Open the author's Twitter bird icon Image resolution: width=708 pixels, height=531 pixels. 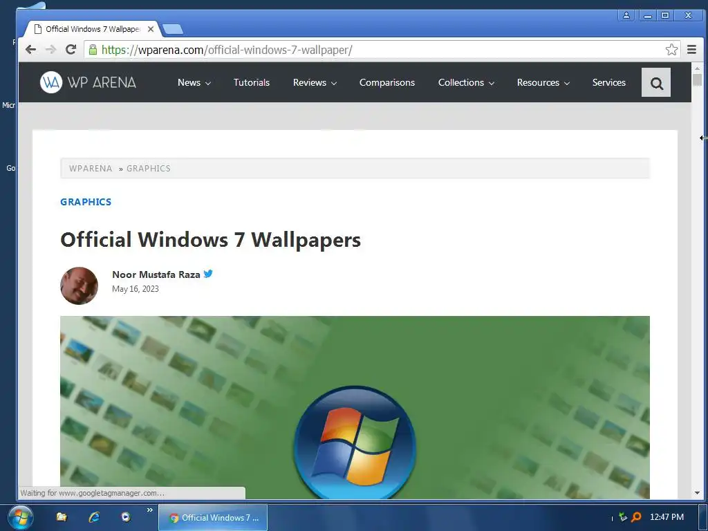point(207,274)
